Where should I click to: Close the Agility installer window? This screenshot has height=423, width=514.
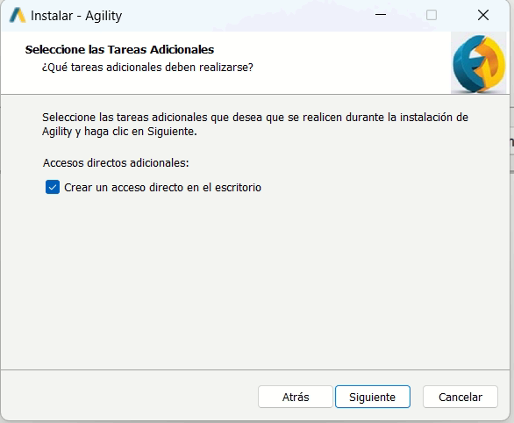(x=483, y=15)
